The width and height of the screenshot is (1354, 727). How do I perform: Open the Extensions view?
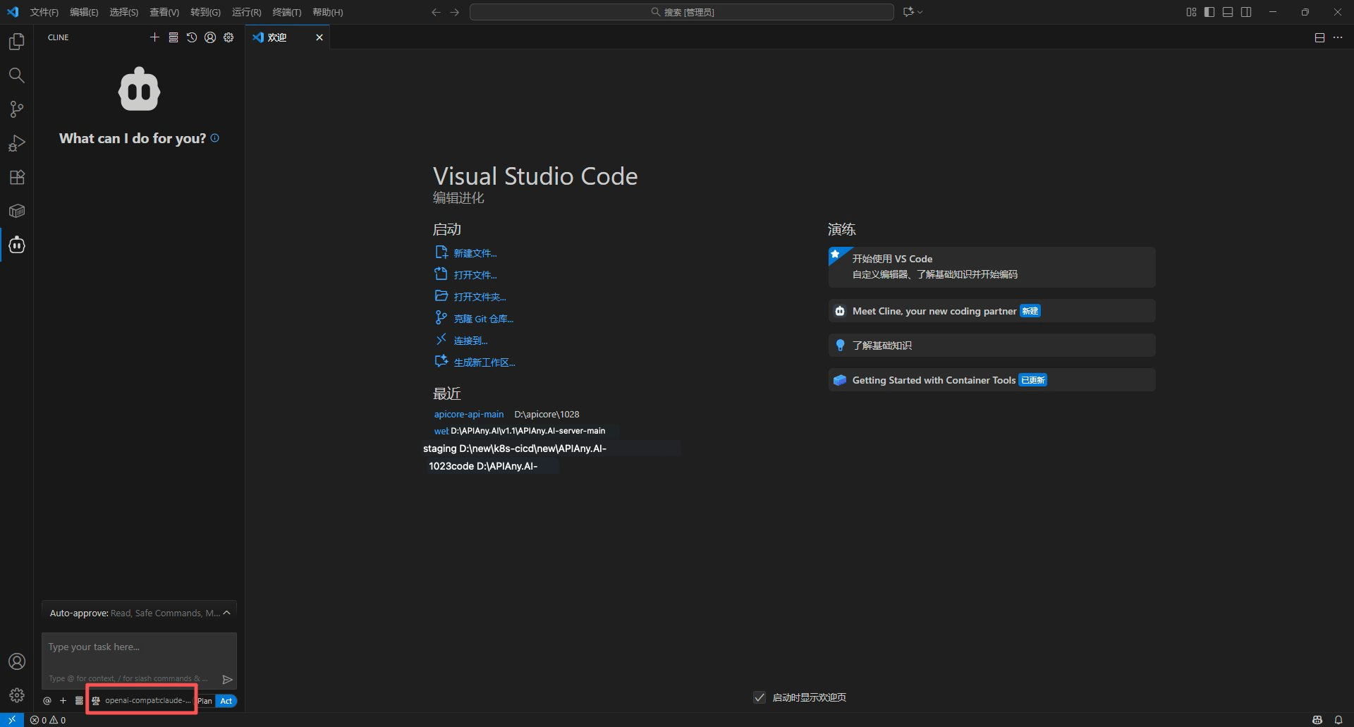click(17, 177)
